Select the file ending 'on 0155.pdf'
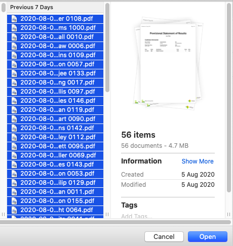Viewport: 233px width, 246px height. coord(55,201)
